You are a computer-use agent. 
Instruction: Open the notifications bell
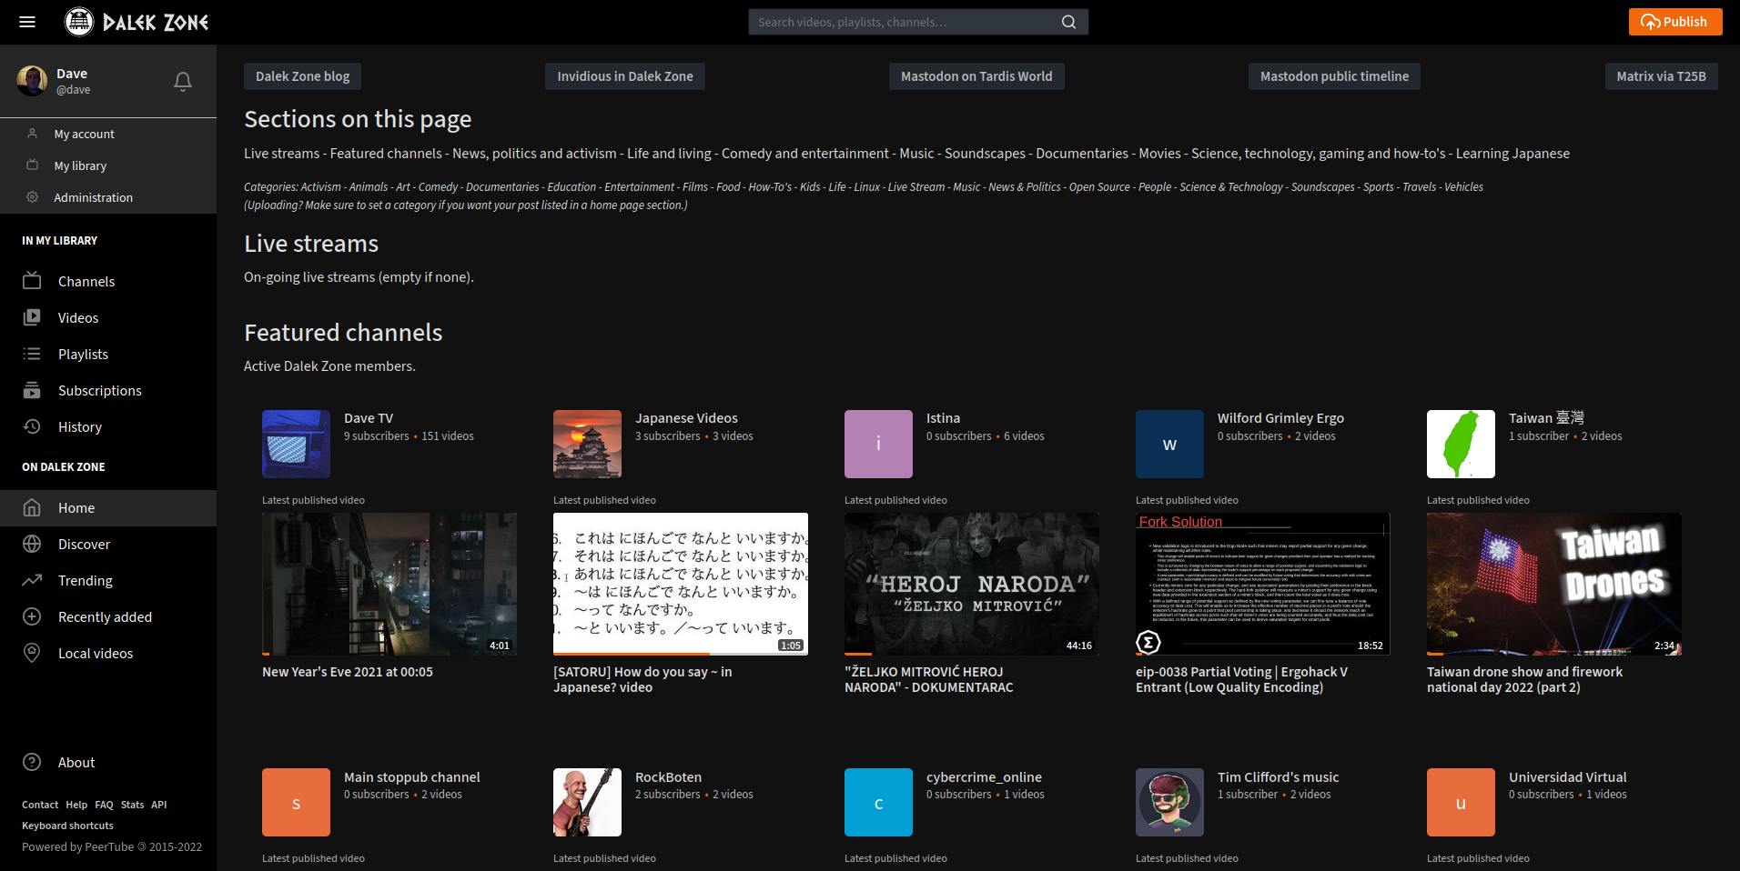pyautogui.click(x=182, y=81)
